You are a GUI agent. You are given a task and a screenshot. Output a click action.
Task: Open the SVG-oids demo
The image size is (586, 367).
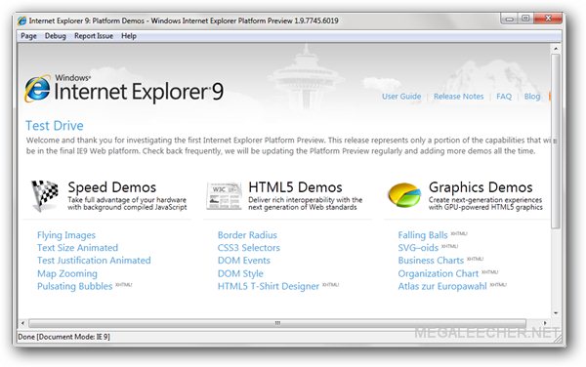click(x=418, y=248)
